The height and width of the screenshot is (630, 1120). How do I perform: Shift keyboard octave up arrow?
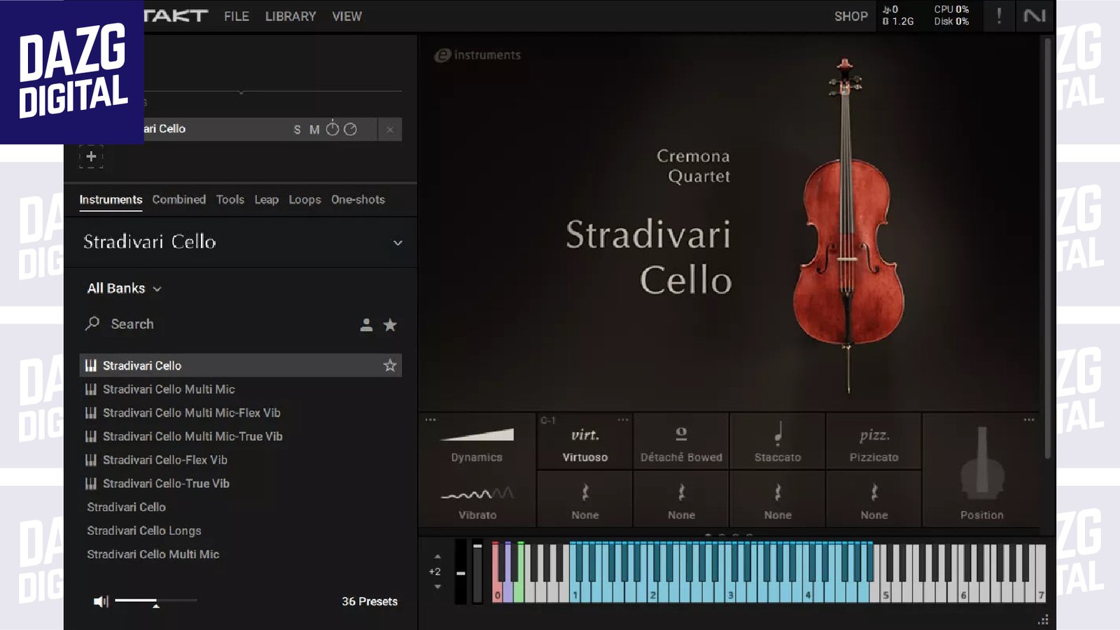437,557
